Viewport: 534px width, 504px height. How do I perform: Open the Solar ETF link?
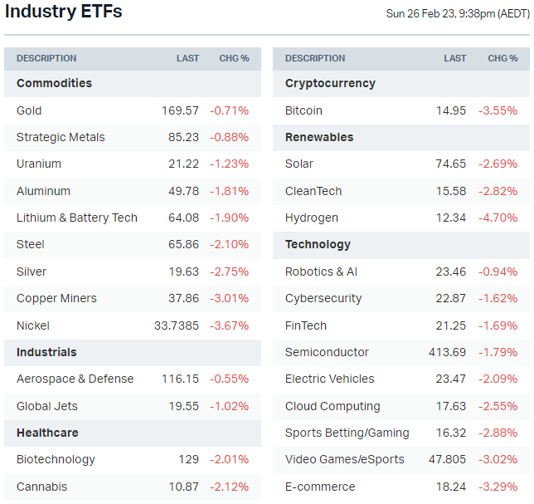299,164
